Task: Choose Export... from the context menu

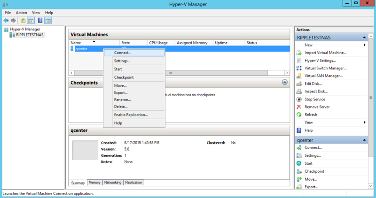Action: click(134, 92)
